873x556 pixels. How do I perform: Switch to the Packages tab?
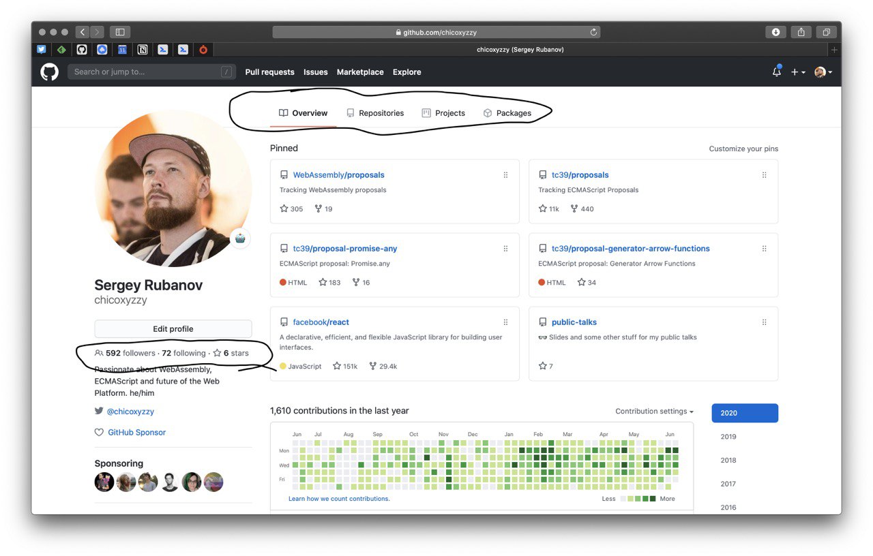pyautogui.click(x=507, y=113)
